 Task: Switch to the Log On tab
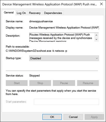(x=21, y=13)
